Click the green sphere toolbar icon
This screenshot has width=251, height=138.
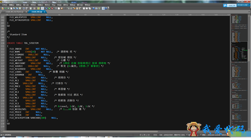(49, 8)
